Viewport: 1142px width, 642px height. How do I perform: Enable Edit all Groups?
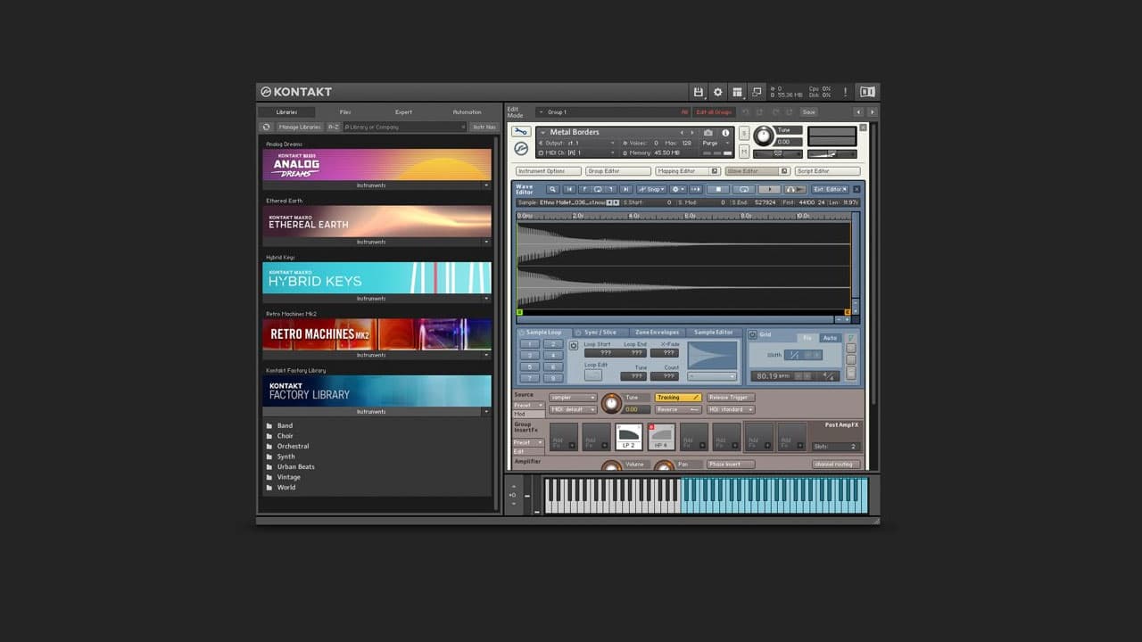pos(714,111)
